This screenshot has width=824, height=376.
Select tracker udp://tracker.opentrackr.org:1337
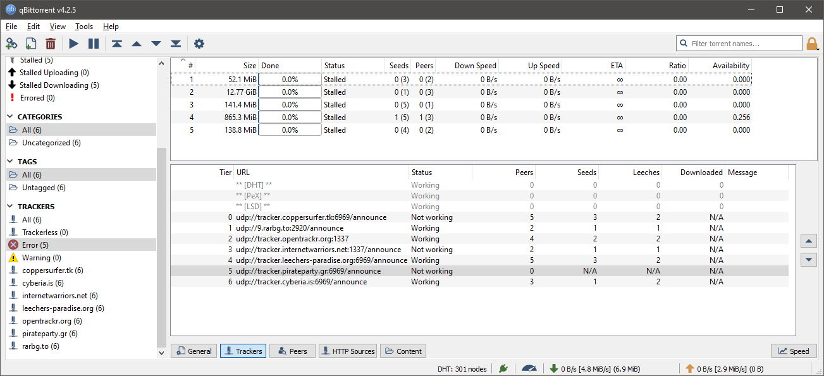pos(480,239)
